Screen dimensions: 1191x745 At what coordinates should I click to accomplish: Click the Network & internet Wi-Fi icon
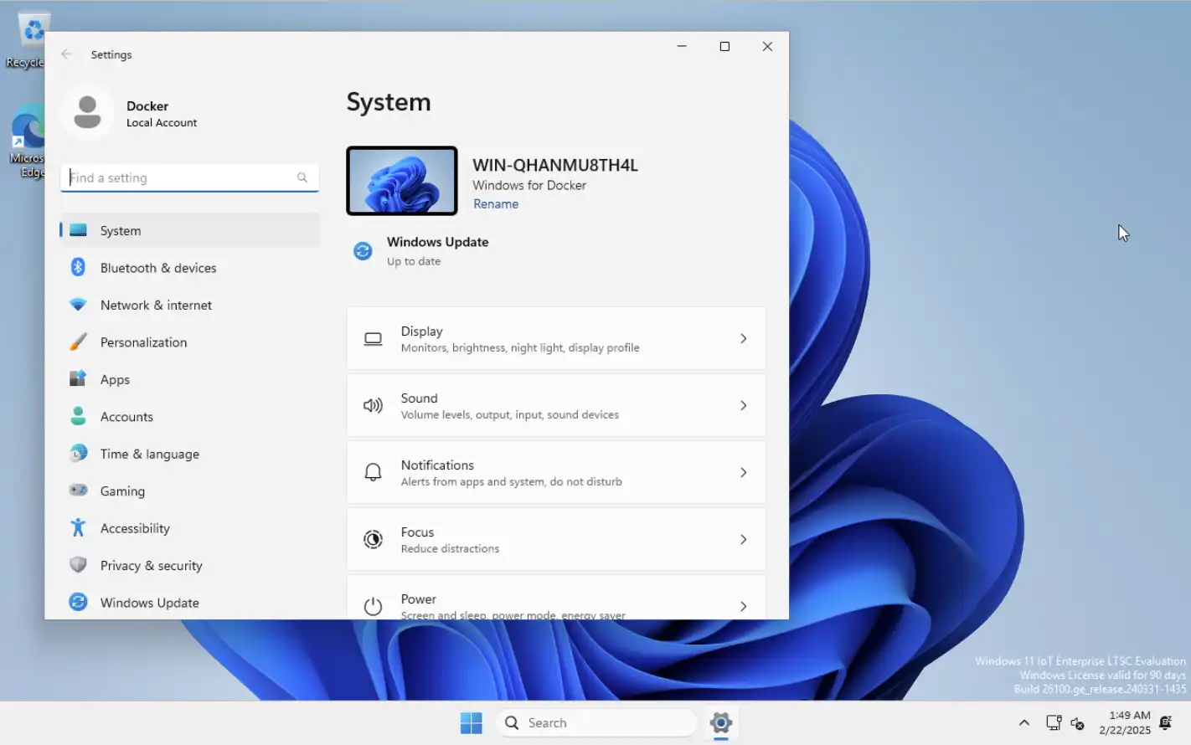click(x=78, y=305)
